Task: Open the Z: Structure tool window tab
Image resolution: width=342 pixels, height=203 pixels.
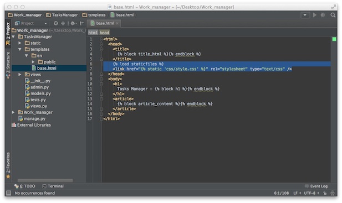Action: [8, 65]
